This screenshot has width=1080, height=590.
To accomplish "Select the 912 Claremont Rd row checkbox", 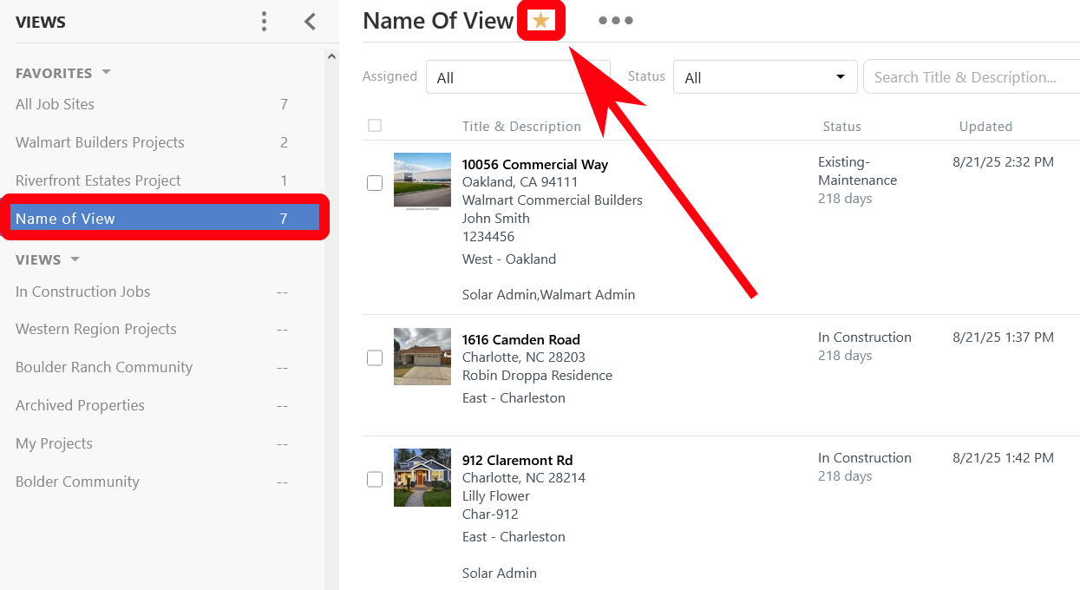I will click(375, 480).
